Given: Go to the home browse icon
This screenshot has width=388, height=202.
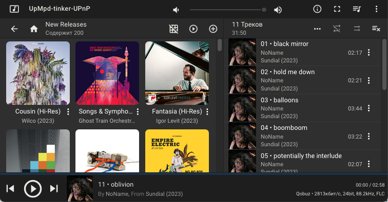Looking at the screenshot, I should coord(34,29).
